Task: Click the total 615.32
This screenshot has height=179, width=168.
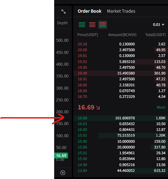Action: [160, 171]
